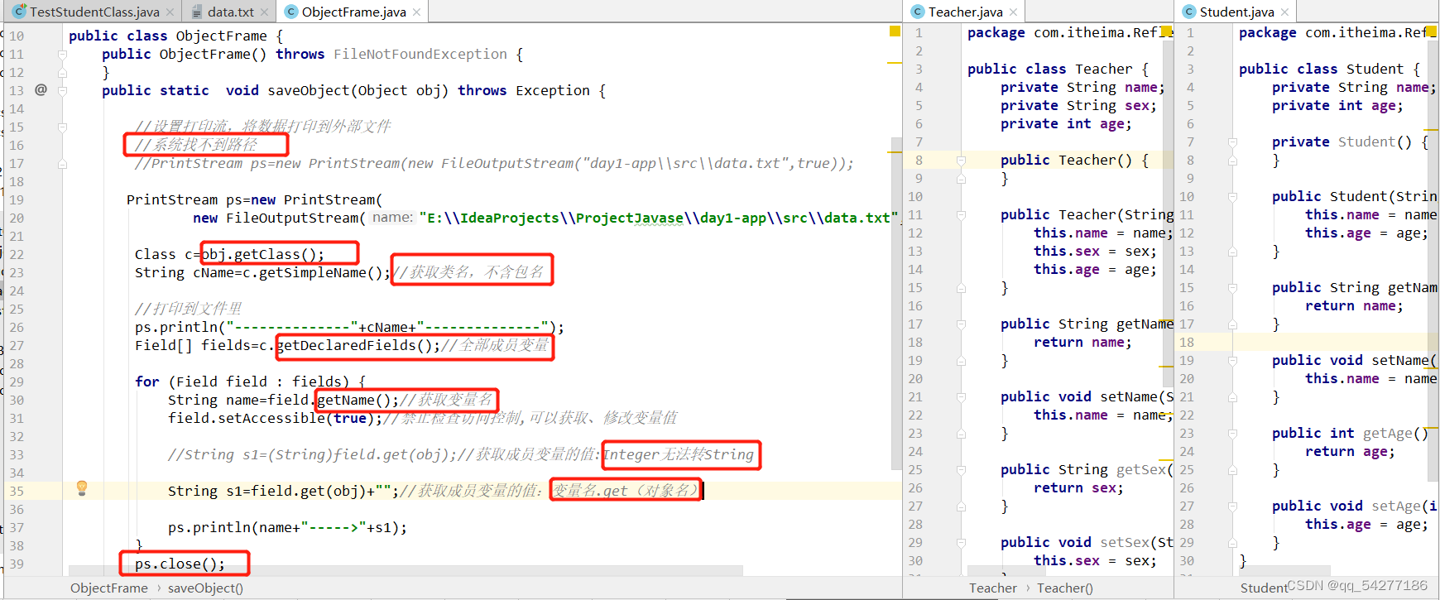1440x600 pixels.
Task: Collapse the Student setAge fold on line 27
Action: click(1232, 506)
